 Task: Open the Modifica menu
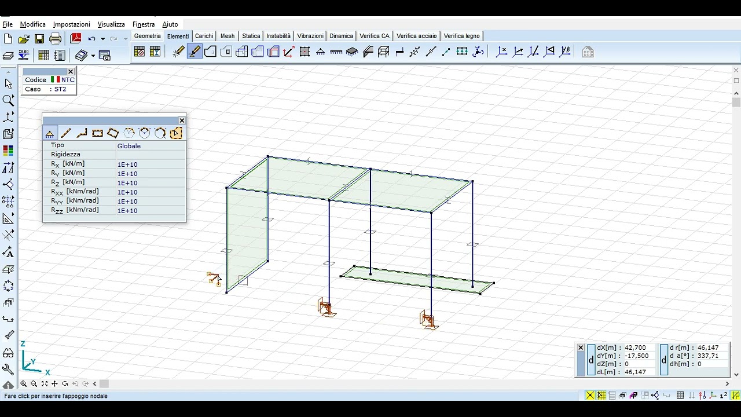(x=32, y=24)
